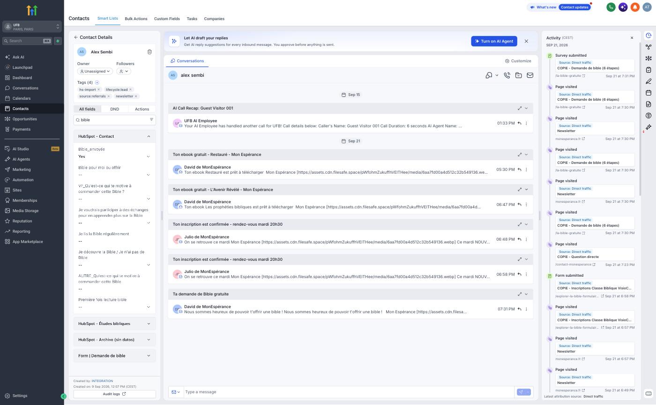Open the Bulk Actions tab
Screen dimensions: 656x405
coord(136,19)
